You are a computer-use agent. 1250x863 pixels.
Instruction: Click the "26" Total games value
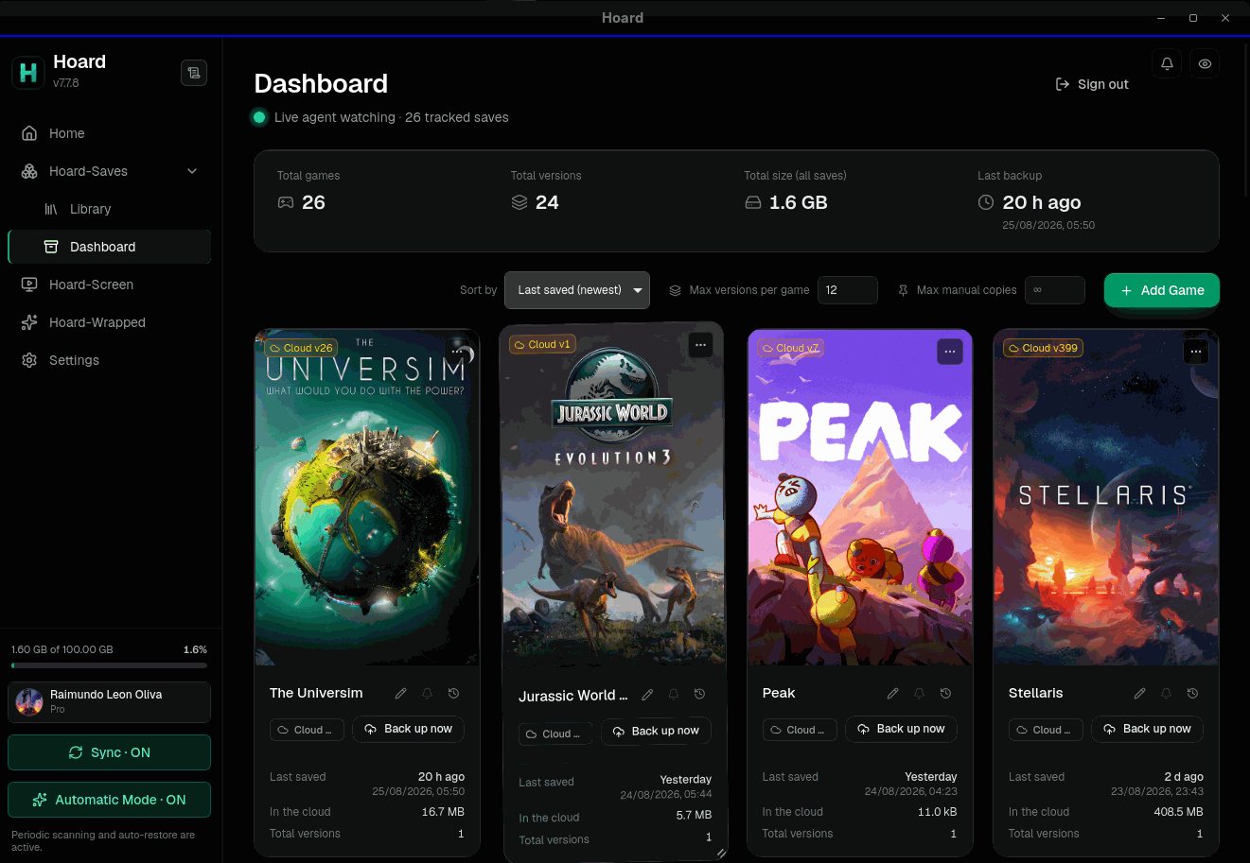313,202
